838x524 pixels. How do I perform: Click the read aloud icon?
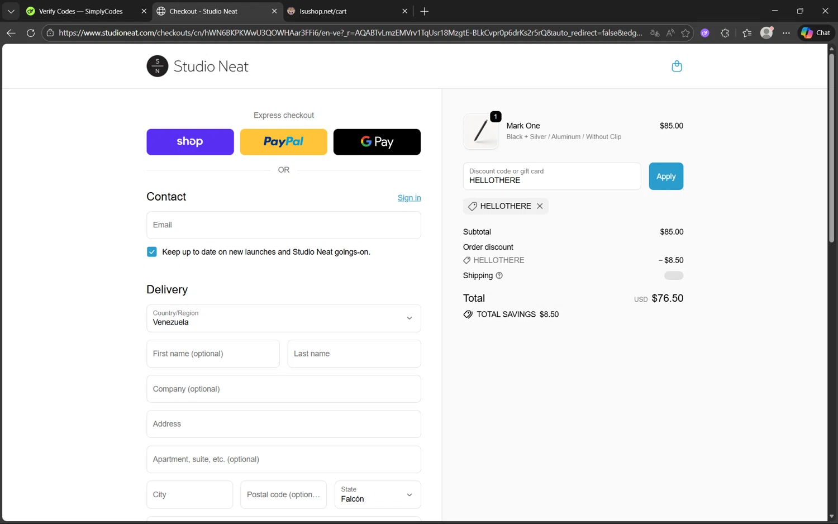[670, 33]
